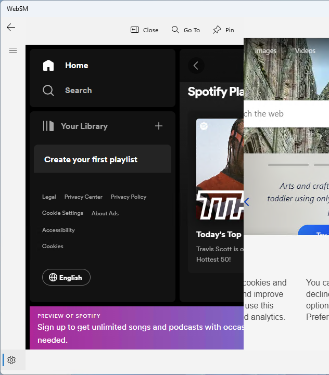Create a playlist with the plus icon
The image size is (329, 375).
pyautogui.click(x=159, y=126)
